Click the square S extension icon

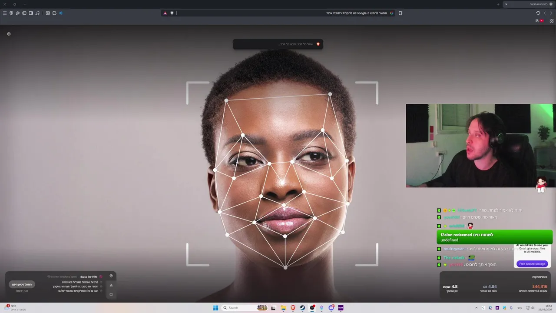coord(48,13)
